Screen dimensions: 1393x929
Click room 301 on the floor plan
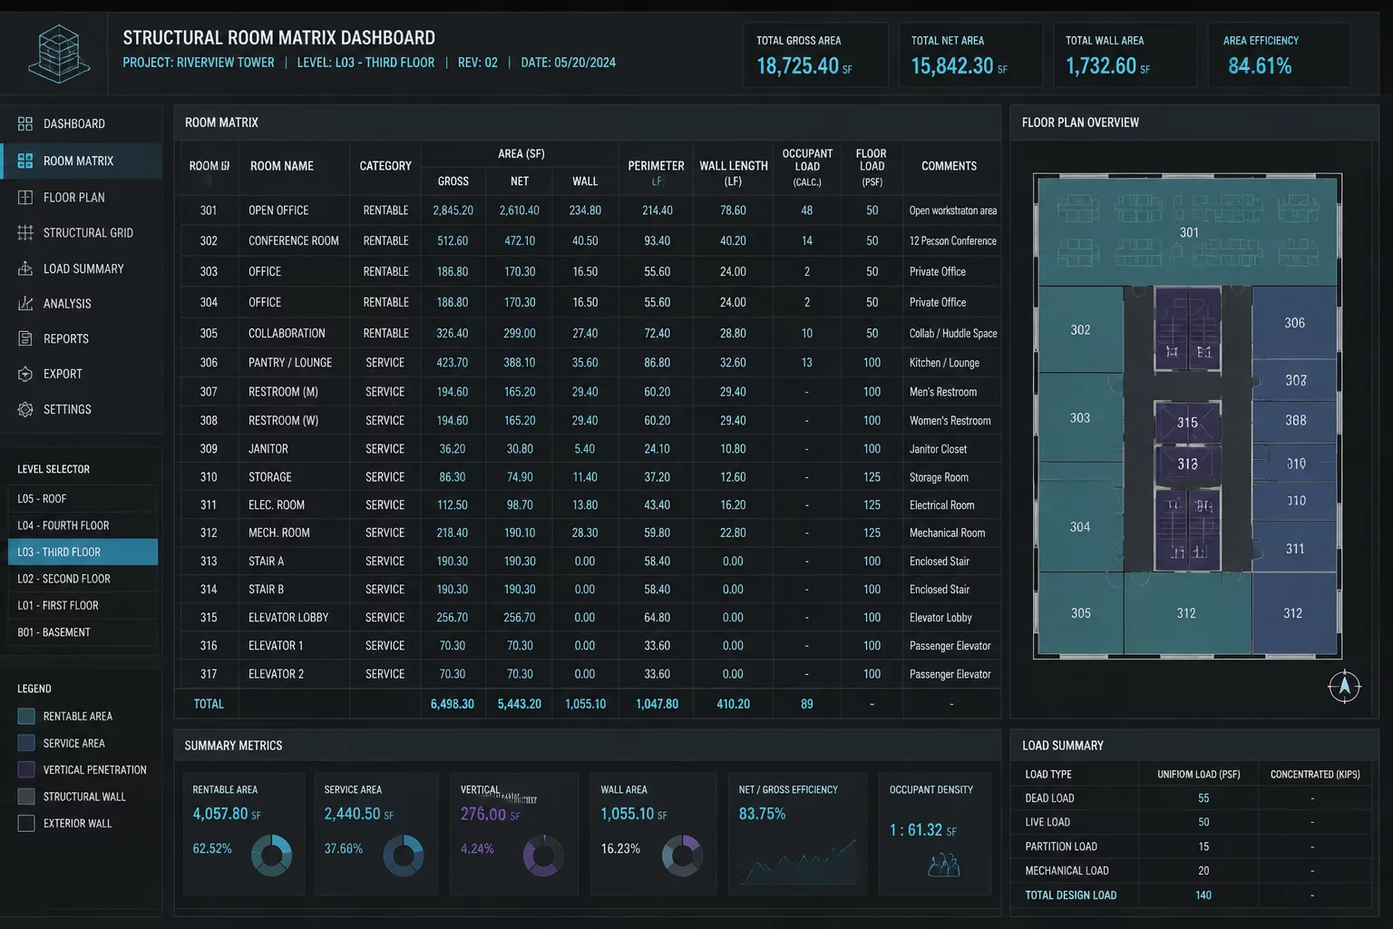(1188, 232)
